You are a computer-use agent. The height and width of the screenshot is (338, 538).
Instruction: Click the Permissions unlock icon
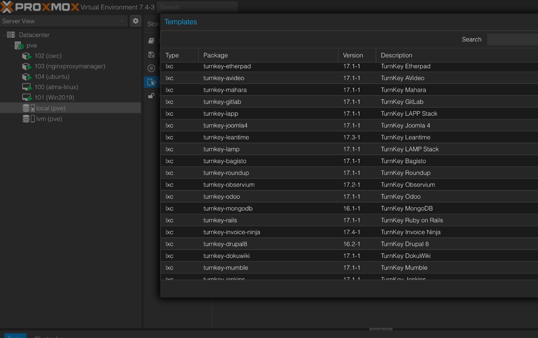pos(151,96)
